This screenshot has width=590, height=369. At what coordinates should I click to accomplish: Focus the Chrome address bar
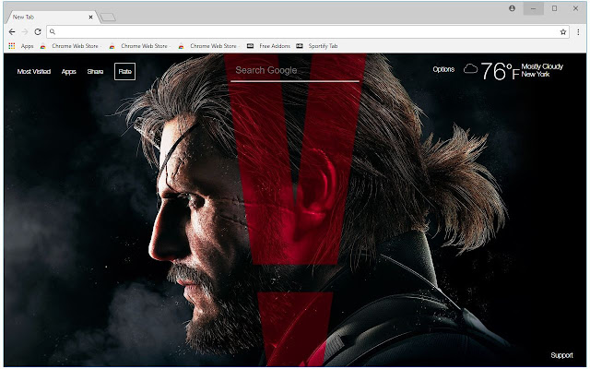[308, 32]
